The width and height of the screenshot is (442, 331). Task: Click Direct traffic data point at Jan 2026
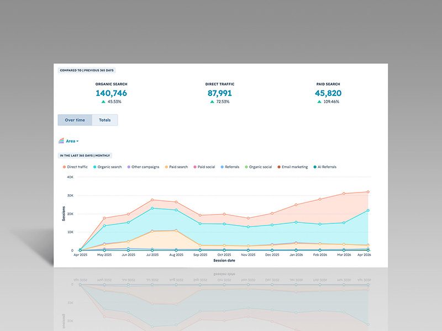(296, 205)
